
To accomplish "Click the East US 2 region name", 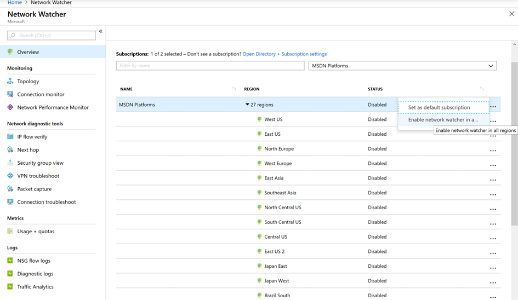I will (274, 251).
